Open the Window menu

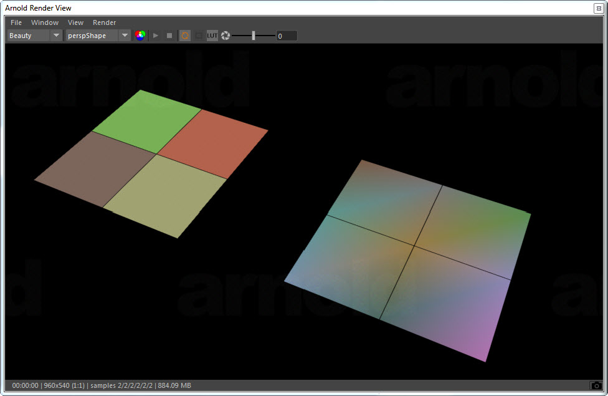[45, 22]
